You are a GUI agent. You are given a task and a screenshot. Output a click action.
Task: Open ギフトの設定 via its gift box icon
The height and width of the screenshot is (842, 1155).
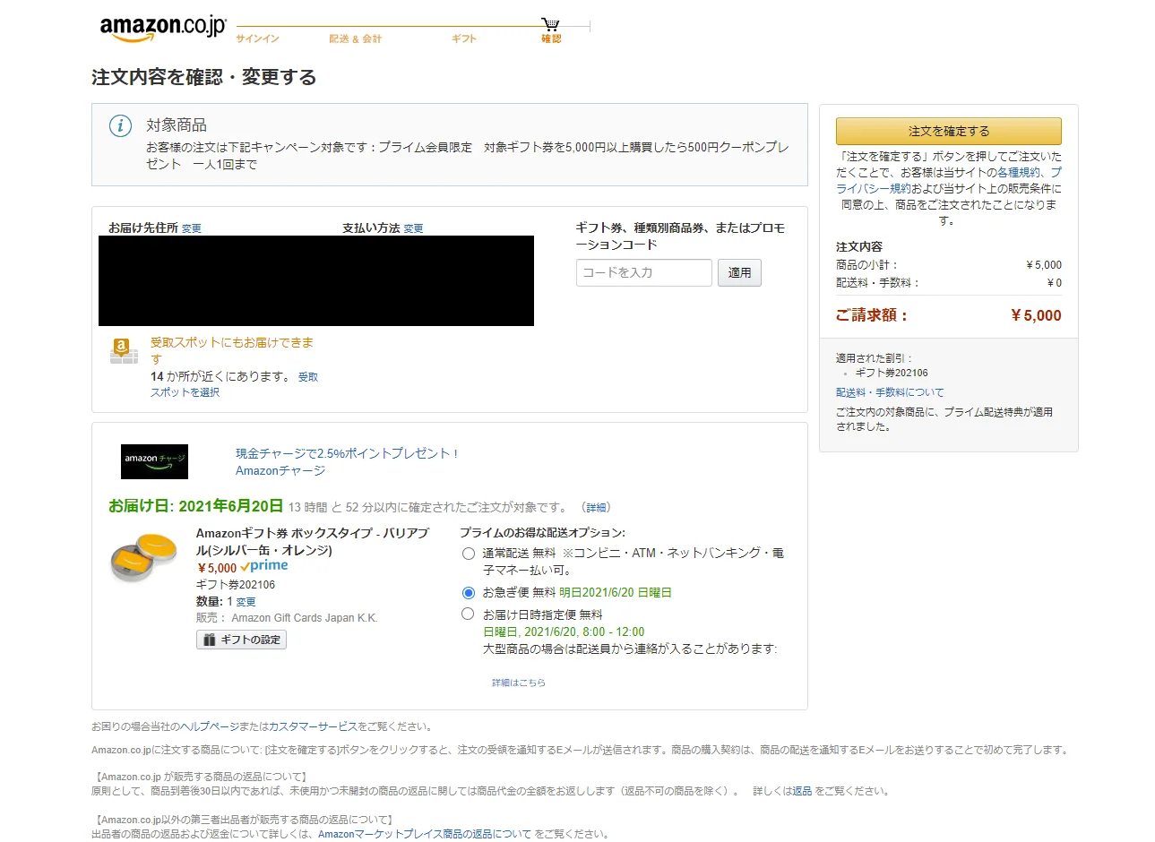click(212, 640)
